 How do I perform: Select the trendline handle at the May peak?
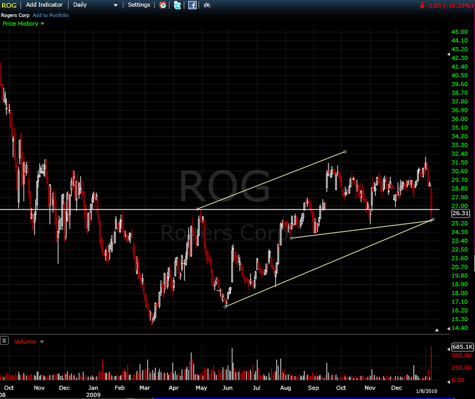(197, 209)
